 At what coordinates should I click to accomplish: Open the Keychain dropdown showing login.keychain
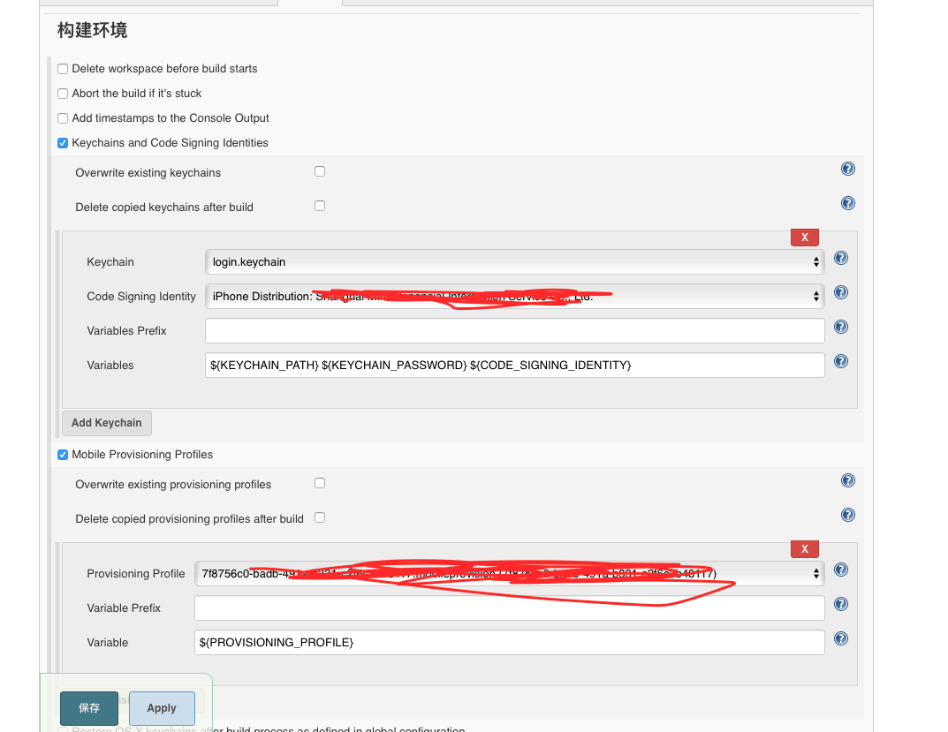tap(514, 261)
